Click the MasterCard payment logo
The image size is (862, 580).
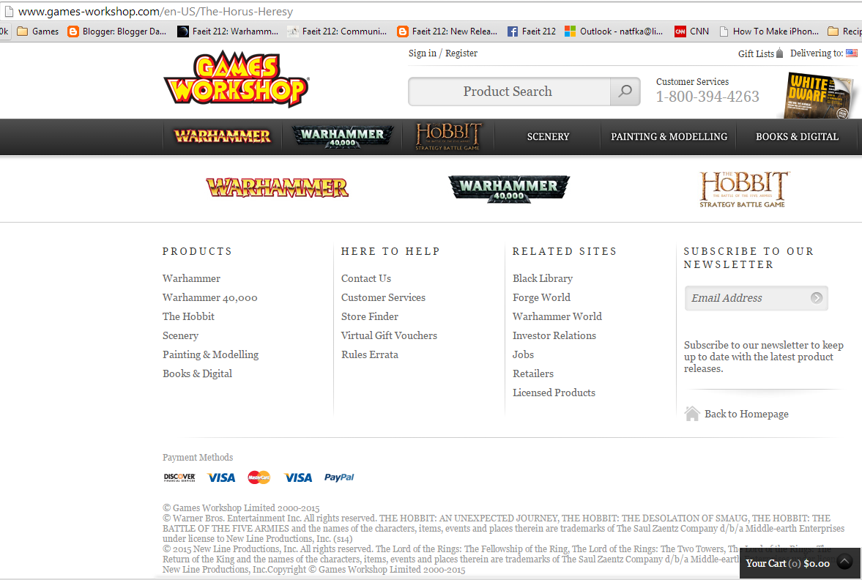259,477
